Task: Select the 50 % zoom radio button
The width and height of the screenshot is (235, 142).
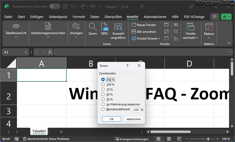Action: [x=103, y=94]
